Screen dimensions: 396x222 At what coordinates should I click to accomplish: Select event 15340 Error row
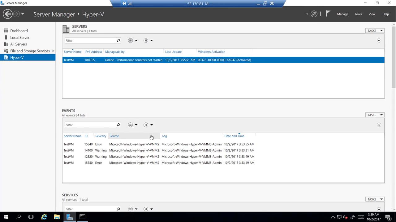223,144
